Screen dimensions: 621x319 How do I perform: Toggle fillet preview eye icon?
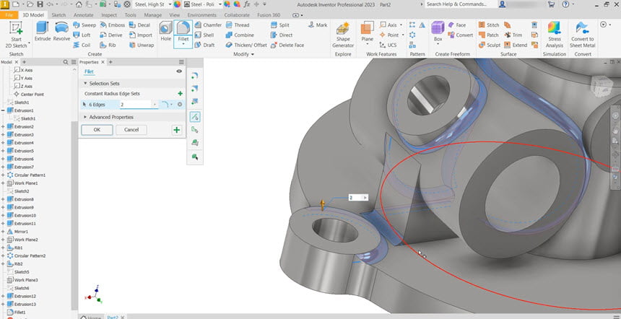(x=179, y=71)
